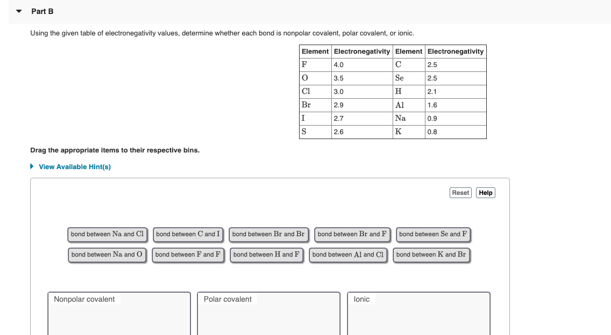This screenshot has height=335, width=611.
Task: Select the bond between K and Br item
Action: coord(430,254)
